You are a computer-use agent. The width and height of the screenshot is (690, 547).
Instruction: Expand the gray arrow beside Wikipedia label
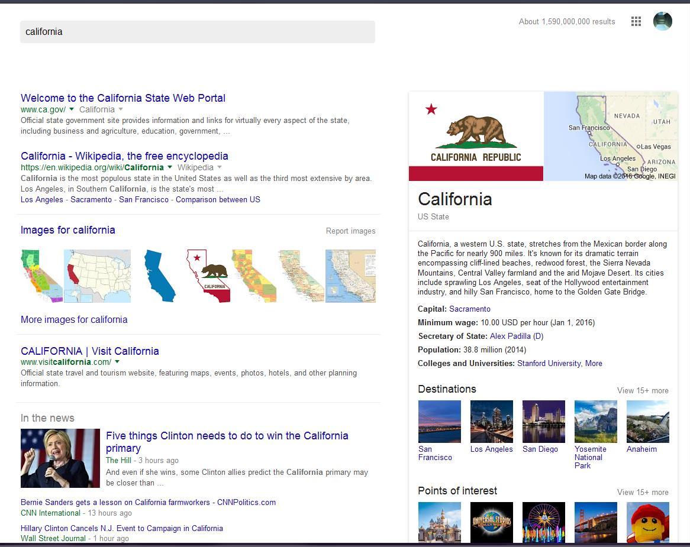point(219,167)
